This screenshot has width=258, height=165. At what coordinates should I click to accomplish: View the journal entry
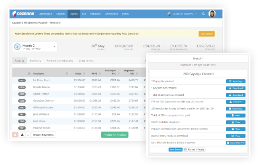click(x=236, y=136)
